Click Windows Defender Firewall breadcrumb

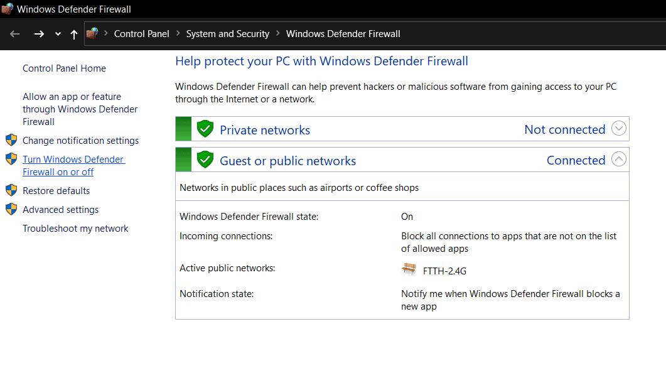tap(343, 34)
